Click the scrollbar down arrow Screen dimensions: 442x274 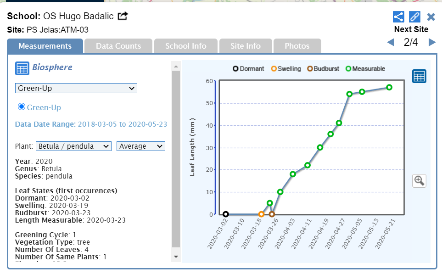176,256
